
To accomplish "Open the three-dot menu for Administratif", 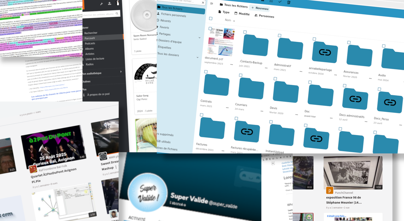I will (301, 71).
